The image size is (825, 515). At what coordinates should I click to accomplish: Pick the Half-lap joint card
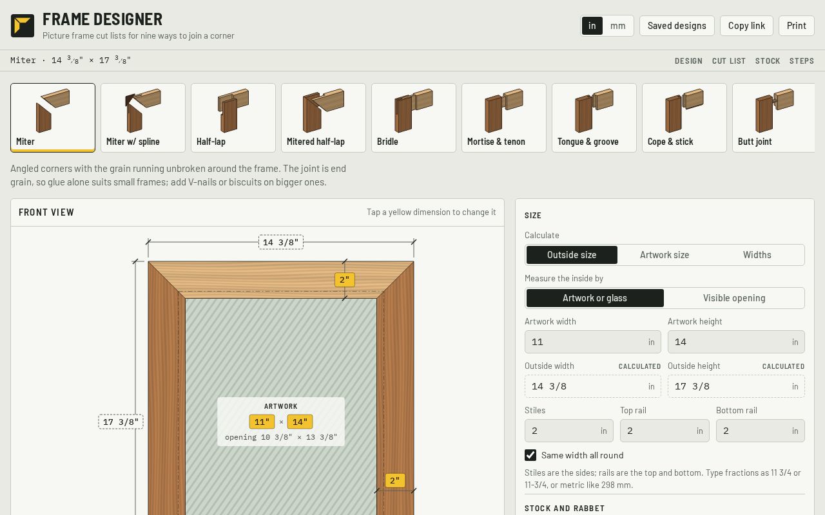pos(233,118)
